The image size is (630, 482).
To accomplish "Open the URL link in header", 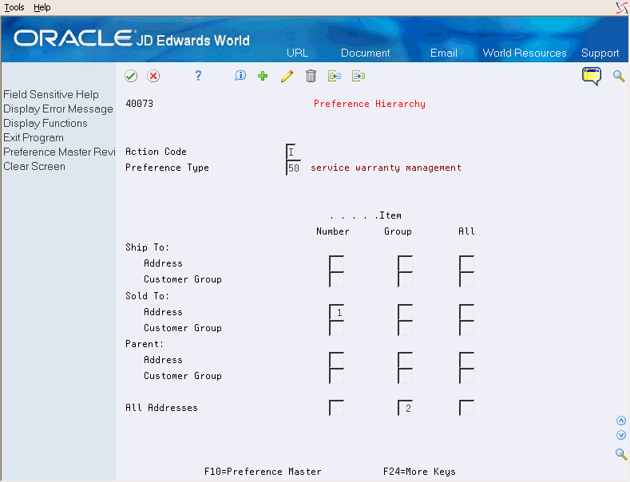I will coord(297,53).
